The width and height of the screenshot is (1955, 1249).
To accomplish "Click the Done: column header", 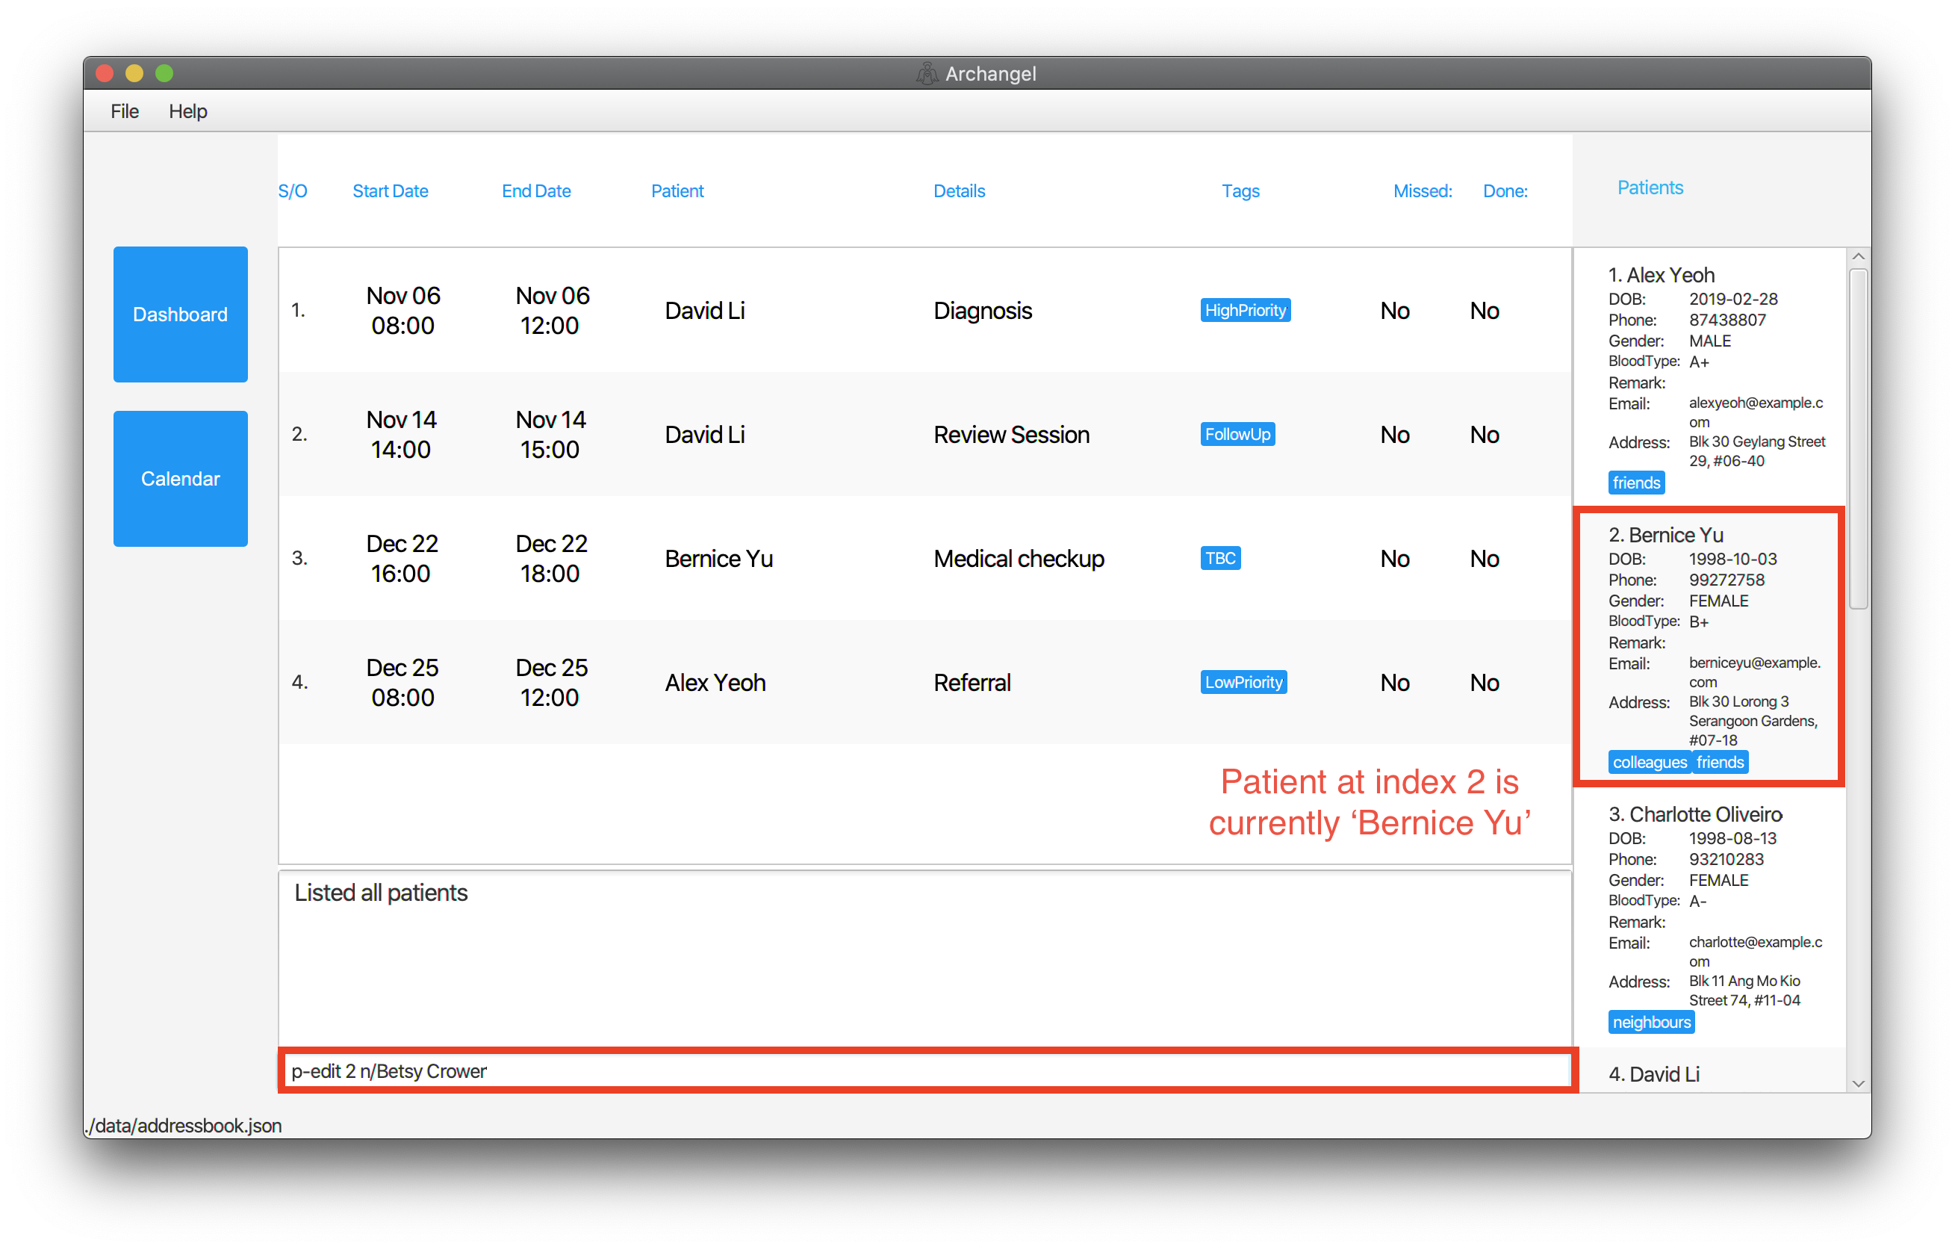I will pyautogui.click(x=1505, y=190).
